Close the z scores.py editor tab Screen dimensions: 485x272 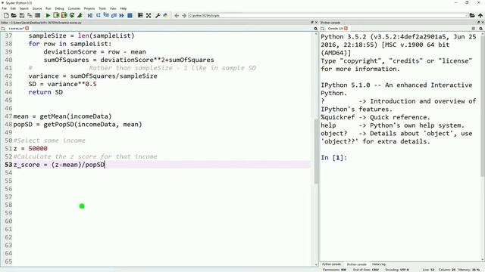tap(27, 29)
